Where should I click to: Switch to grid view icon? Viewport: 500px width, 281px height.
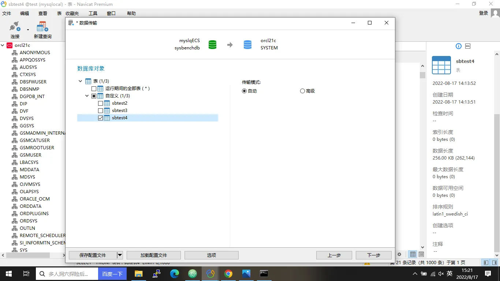[413, 254]
